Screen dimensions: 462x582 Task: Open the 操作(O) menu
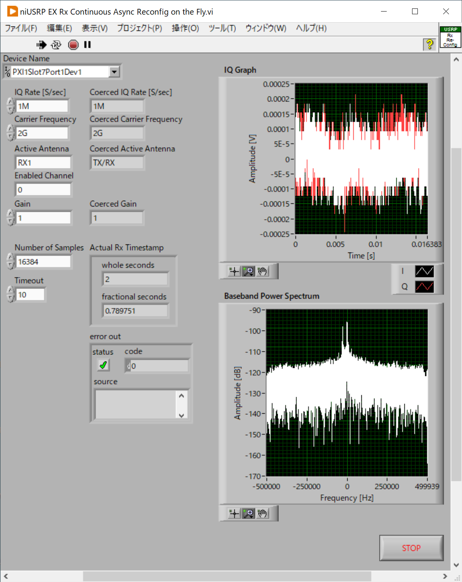pos(185,28)
